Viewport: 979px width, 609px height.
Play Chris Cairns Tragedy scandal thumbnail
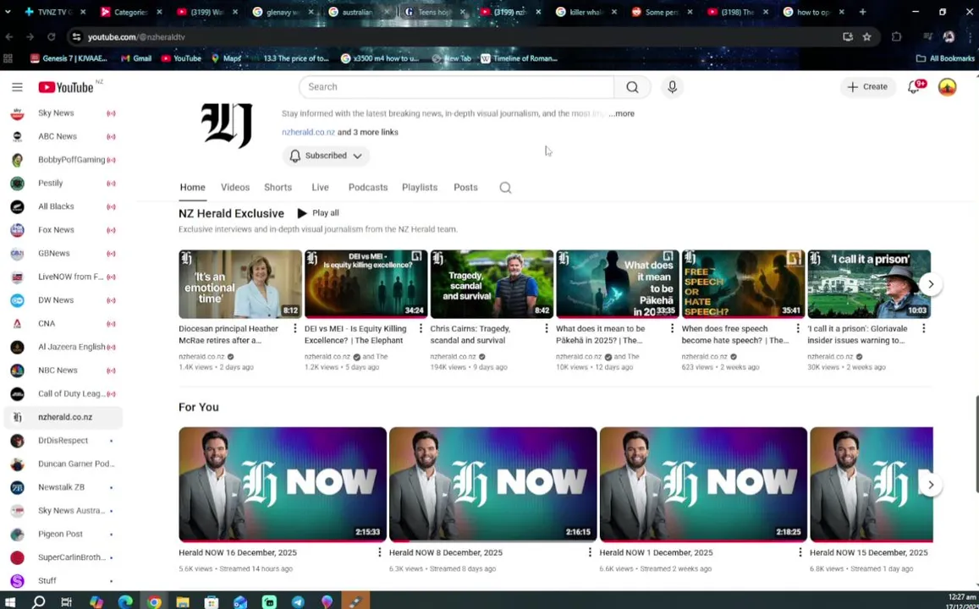[x=492, y=284]
